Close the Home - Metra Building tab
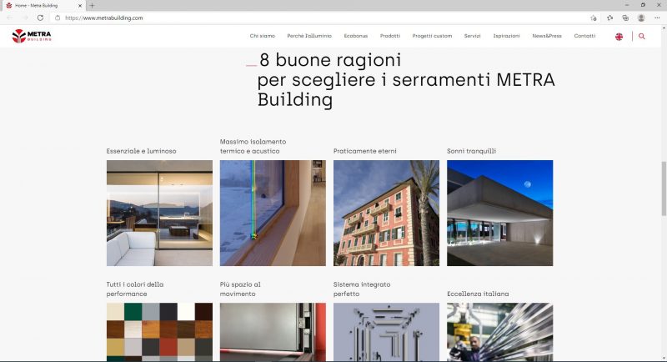The width and height of the screenshot is (667, 362). coord(80,6)
